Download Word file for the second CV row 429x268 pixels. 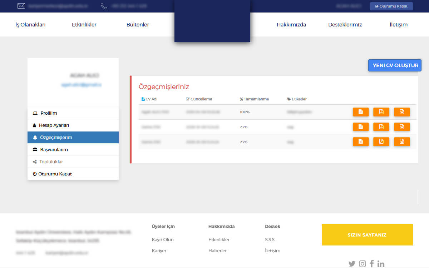pos(402,127)
